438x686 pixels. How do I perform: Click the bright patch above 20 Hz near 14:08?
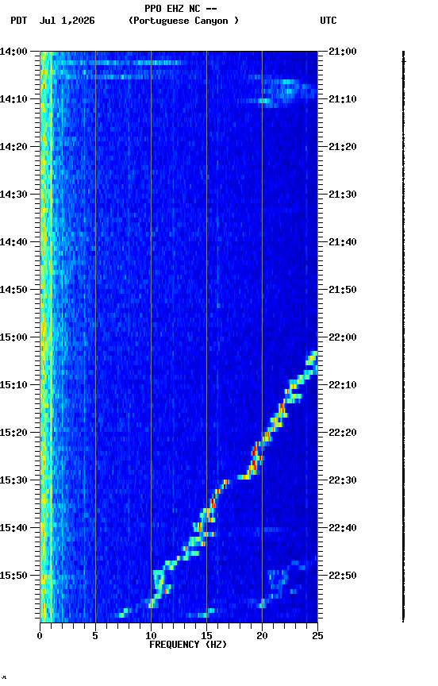pyautogui.click(x=289, y=90)
